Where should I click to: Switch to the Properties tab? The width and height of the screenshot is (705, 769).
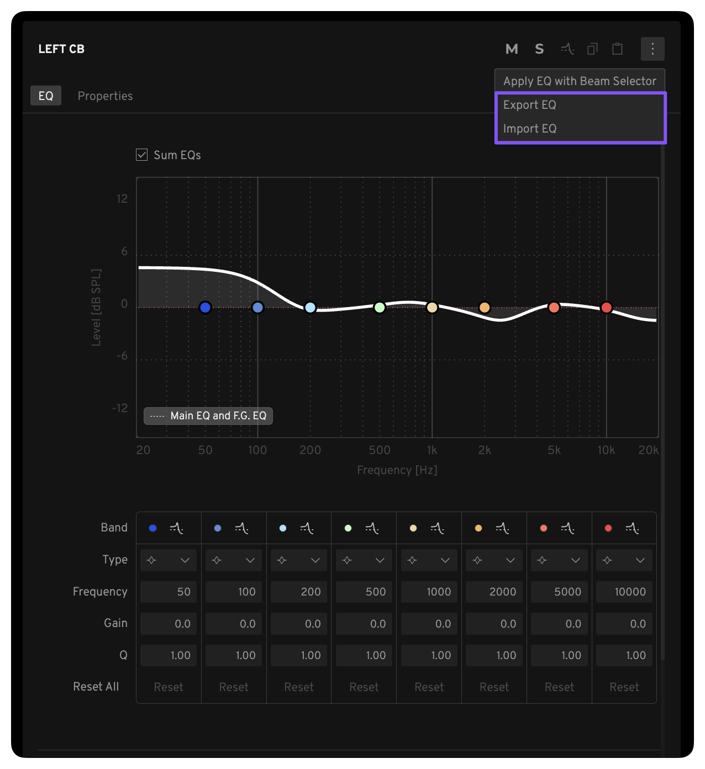tap(105, 96)
